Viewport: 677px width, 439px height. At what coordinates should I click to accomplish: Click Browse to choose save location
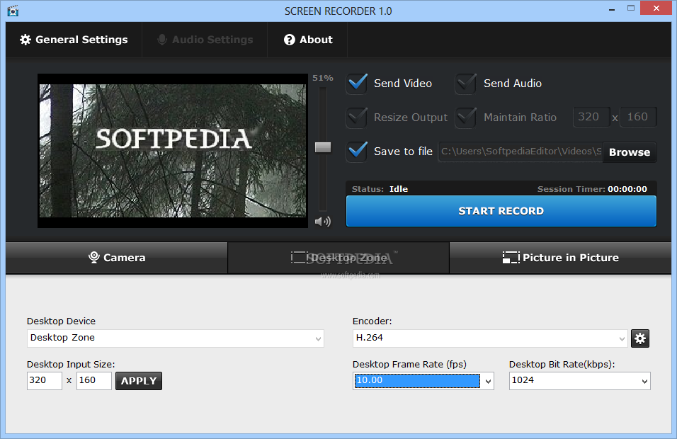tap(629, 152)
